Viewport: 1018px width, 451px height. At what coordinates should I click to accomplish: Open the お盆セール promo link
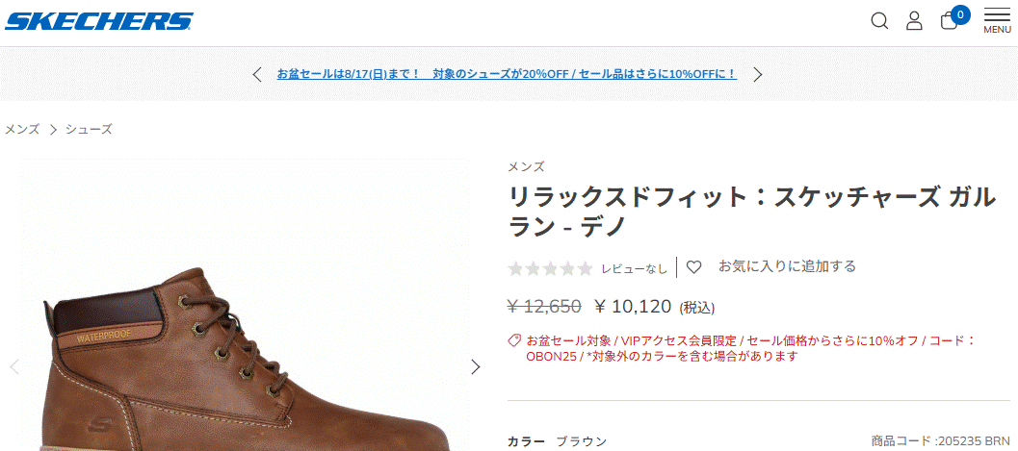[x=507, y=74]
